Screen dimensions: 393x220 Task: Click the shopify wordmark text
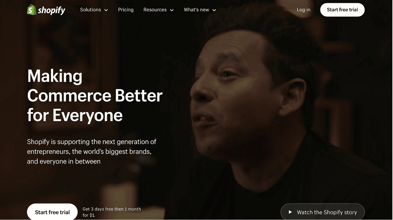point(52,10)
